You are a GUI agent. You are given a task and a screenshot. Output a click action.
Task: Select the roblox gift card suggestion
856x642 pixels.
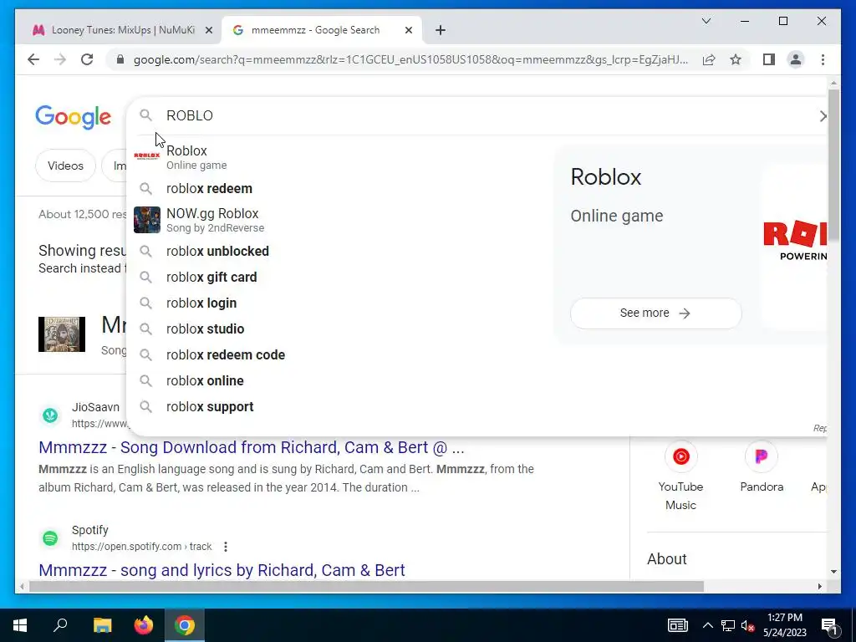[339, 277]
